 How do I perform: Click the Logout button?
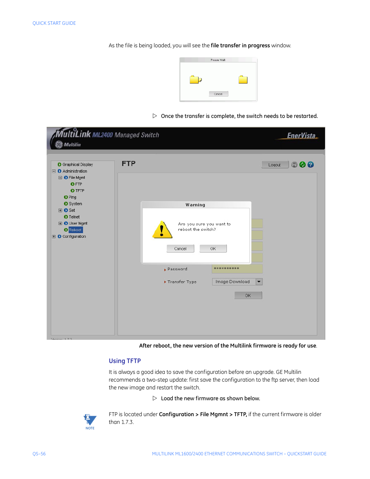[x=275, y=165]
